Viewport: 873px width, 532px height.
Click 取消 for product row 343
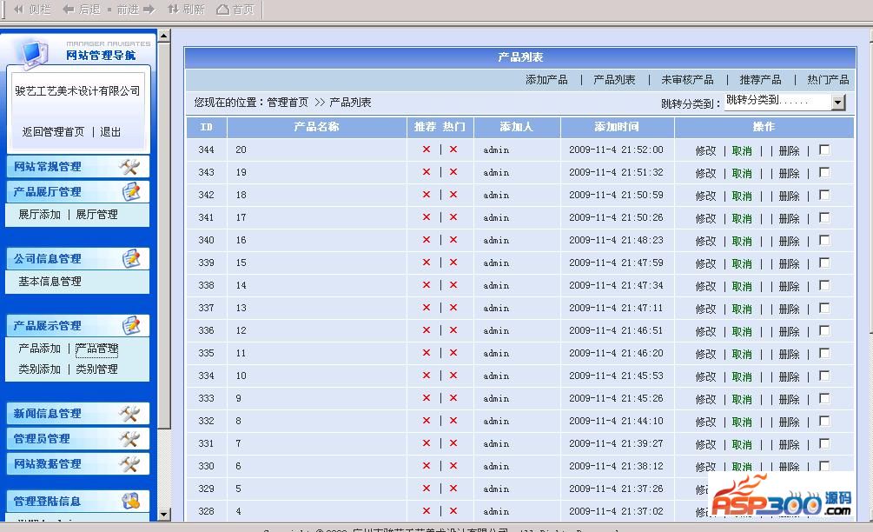[x=742, y=173]
